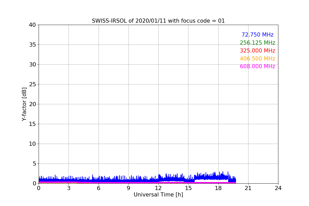Click y-axis tick value 30

click(x=32, y=65)
